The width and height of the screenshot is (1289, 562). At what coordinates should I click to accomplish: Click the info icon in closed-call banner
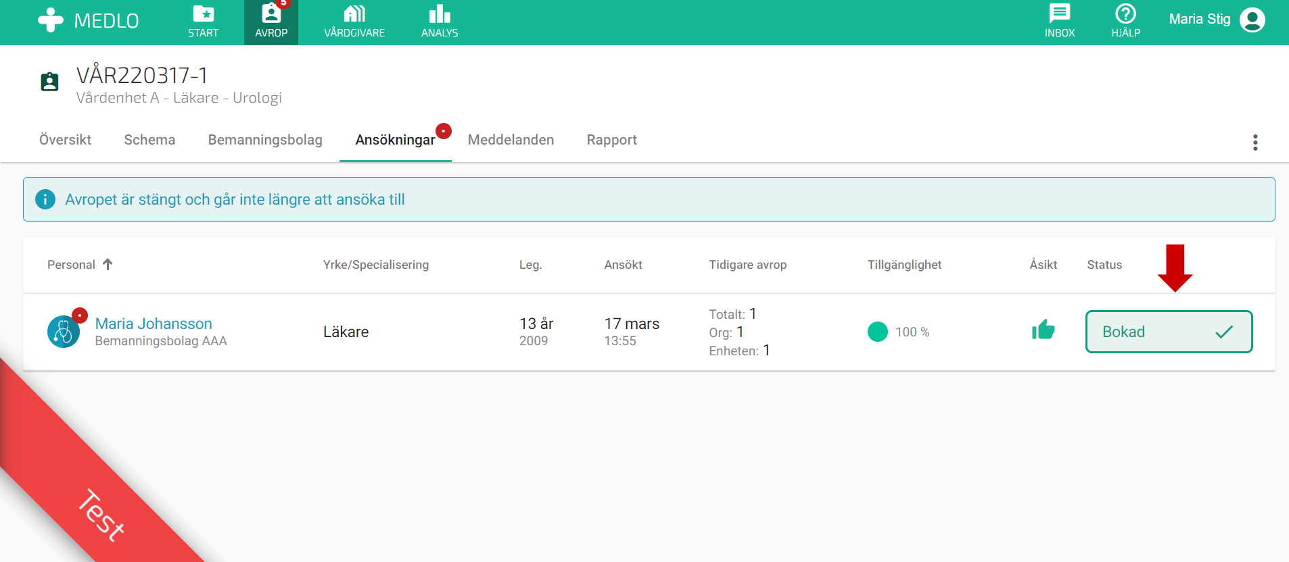click(45, 199)
